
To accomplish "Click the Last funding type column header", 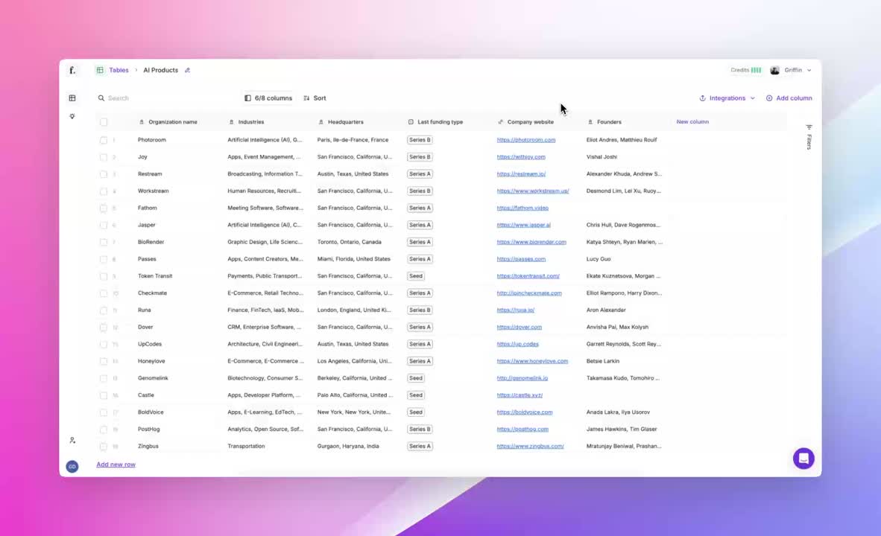I will [x=439, y=122].
